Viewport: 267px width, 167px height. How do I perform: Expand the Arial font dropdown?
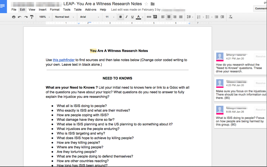click(x=89, y=17)
